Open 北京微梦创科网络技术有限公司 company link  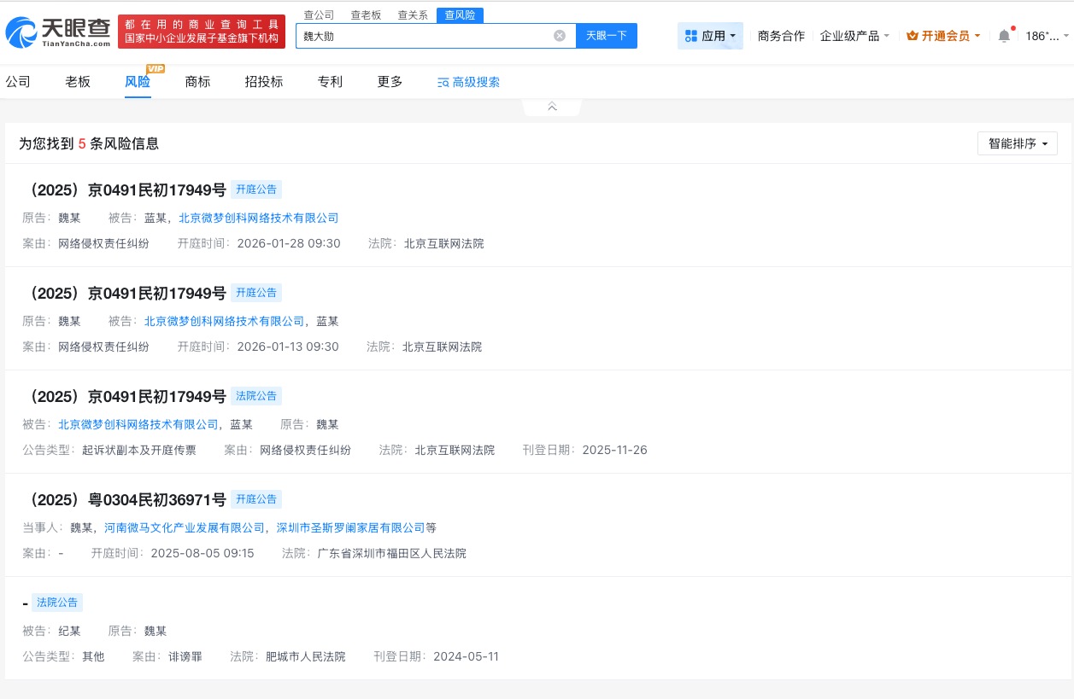click(x=259, y=218)
